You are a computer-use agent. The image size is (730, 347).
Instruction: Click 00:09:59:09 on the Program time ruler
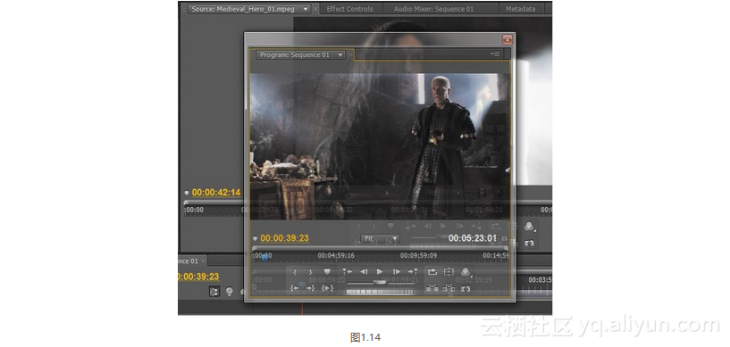coord(418,255)
